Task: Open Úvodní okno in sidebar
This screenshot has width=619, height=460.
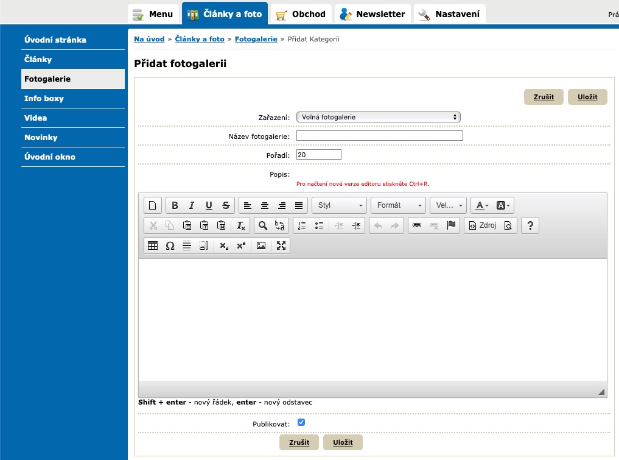Action: click(x=72, y=157)
